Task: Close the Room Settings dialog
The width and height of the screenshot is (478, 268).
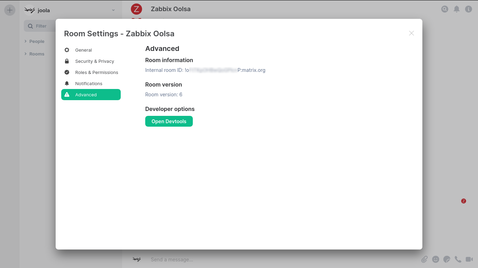Action: (x=412, y=33)
